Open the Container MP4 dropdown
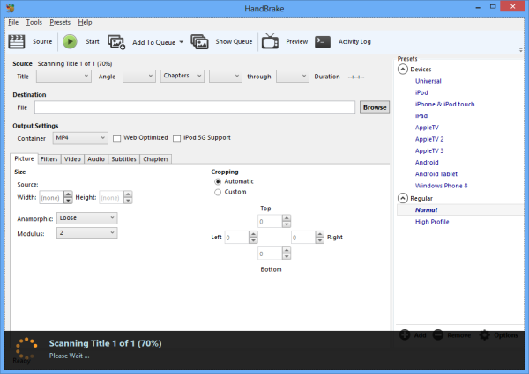This screenshot has width=529, height=374. tap(80, 138)
